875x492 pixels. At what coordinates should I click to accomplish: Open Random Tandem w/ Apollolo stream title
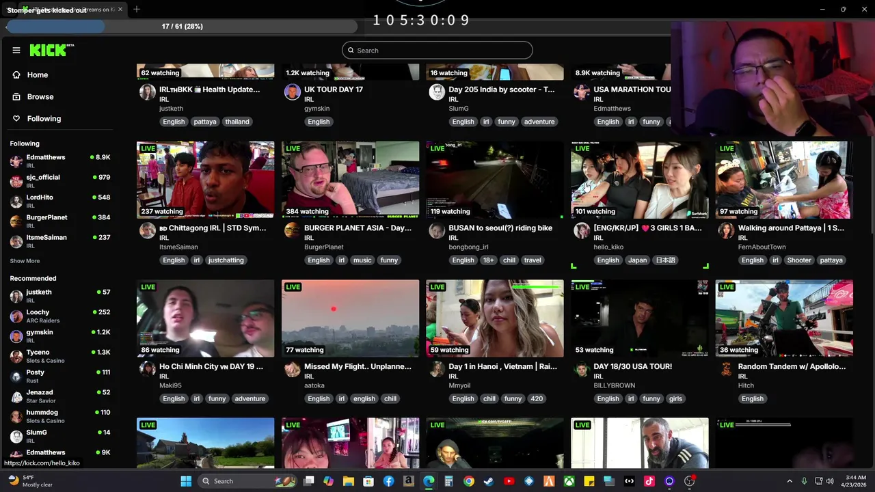coord(792,367)
